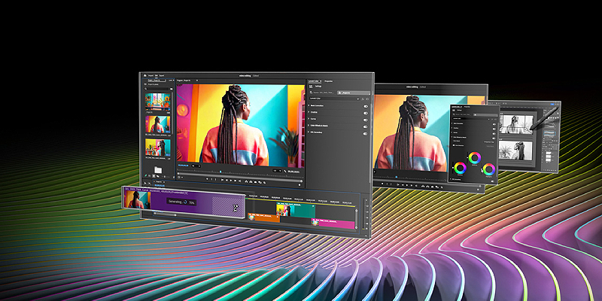Click the blue playhead on the monitor scrubber
The width and height of the screenshot is (602, 301).
click(220, 172)
